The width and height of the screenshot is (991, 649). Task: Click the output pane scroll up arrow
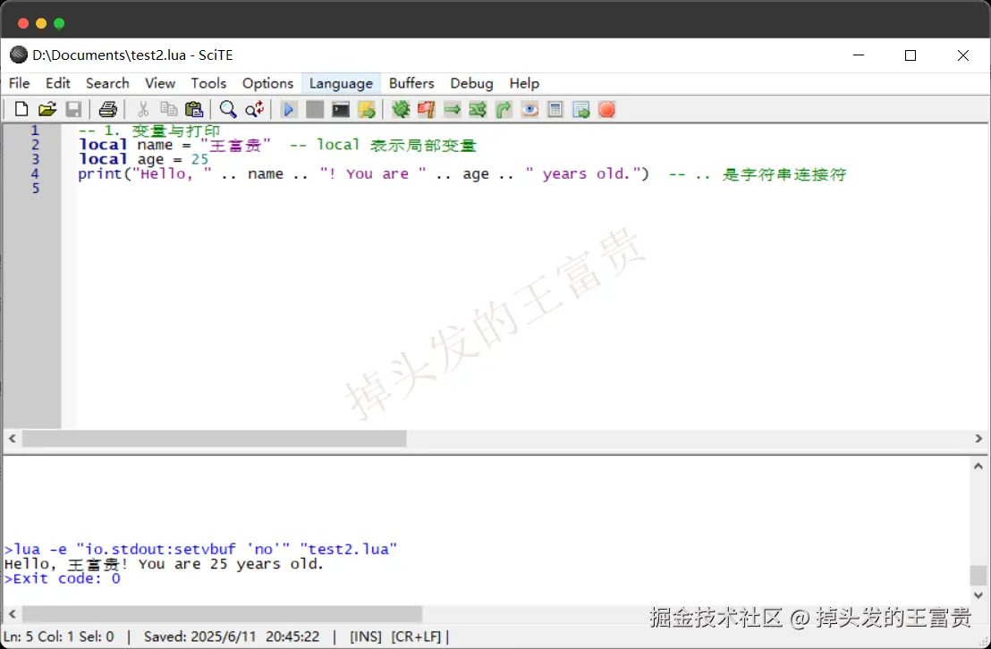[x=978, y=467]
